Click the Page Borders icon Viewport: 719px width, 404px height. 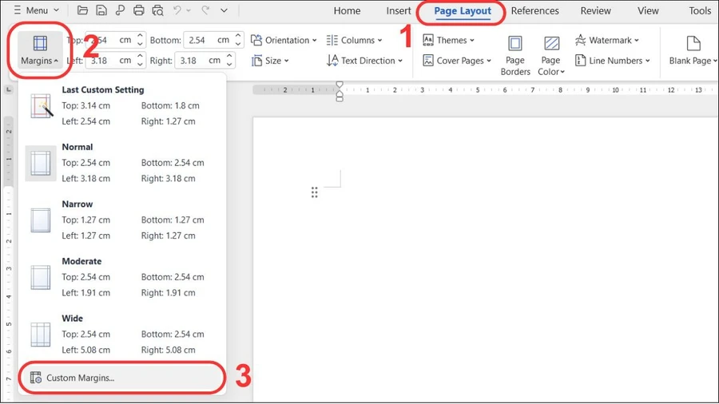coord(515,44)
